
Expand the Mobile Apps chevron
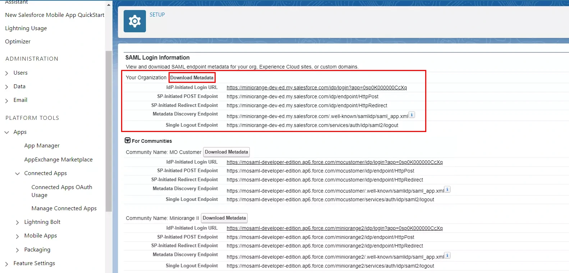tap(17, 236)
